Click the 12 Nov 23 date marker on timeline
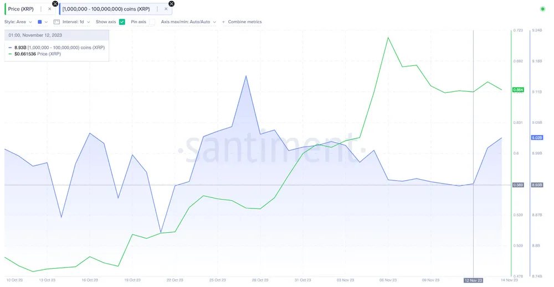This screenshot has height=287, width=554. click(x=473, y=280)
